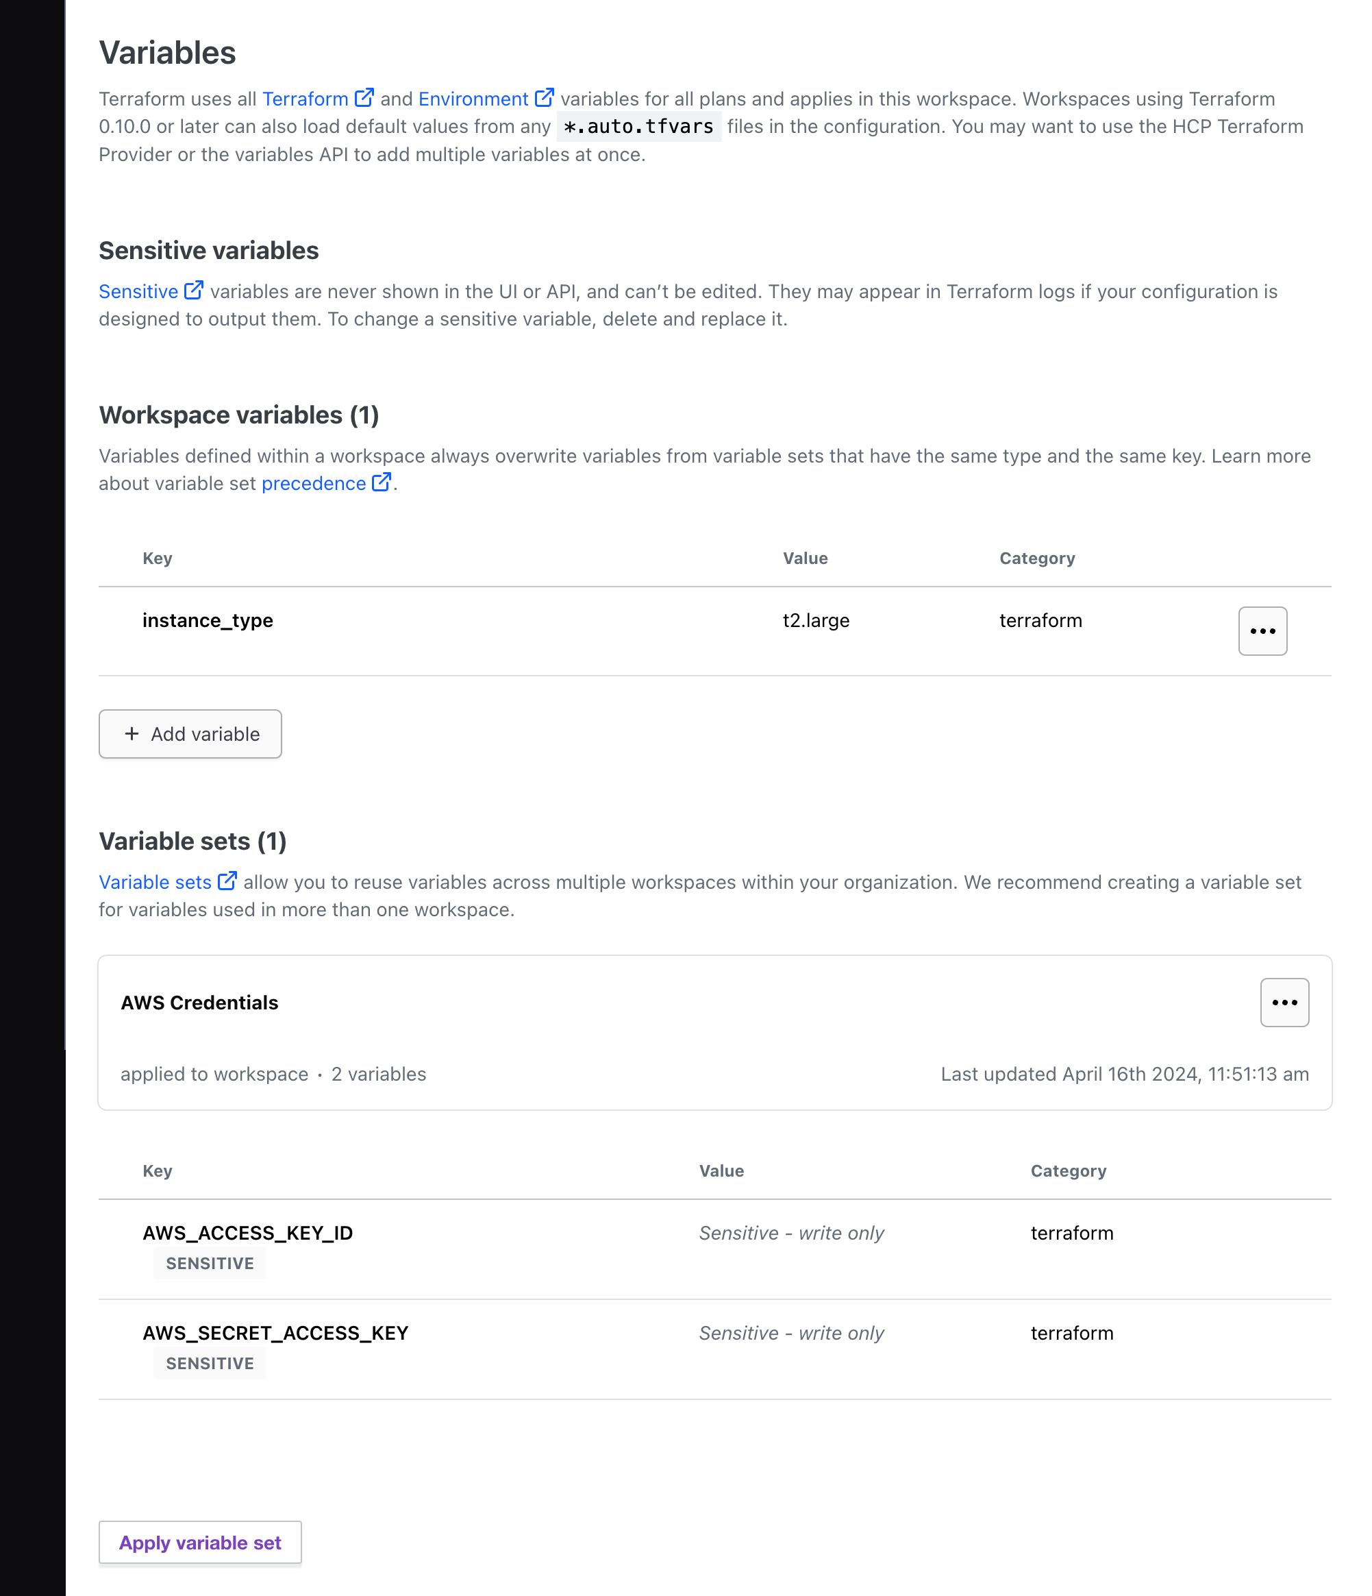The image size is (1372, 1596).
Task: Select the AWS Credentials set title
Action: pos(199,1002)
